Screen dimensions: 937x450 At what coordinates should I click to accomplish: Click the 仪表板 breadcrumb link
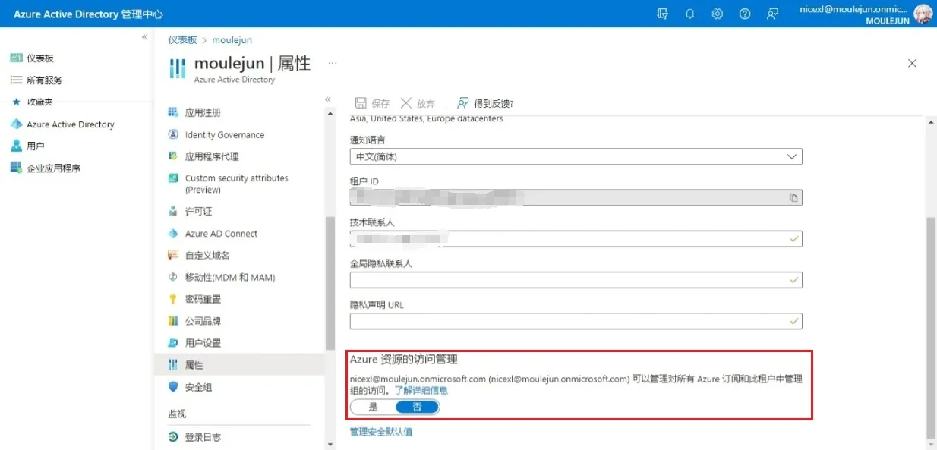click(x=182, y=40)
